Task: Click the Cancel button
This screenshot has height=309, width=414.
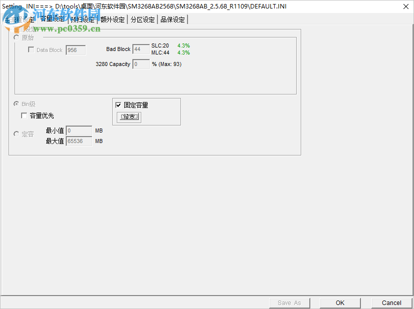Action: (x=391, y=302)
